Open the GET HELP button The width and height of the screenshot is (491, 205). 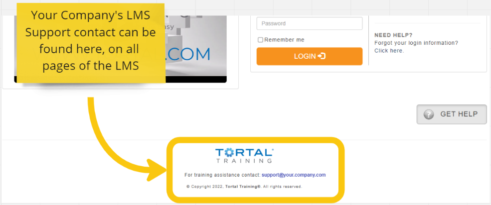[452, 114]
